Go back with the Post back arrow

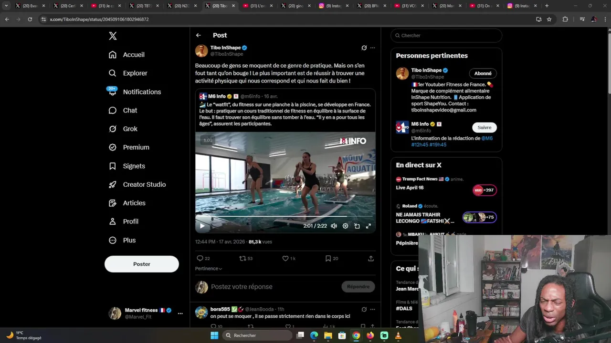coord(199,35)
